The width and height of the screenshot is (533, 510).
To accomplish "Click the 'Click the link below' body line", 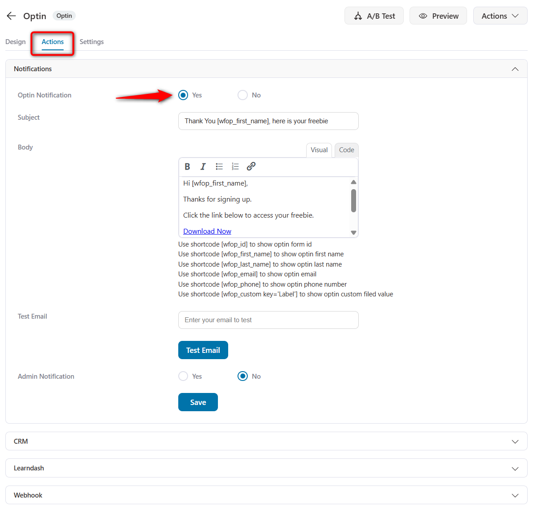I will [x=249, y=215].
